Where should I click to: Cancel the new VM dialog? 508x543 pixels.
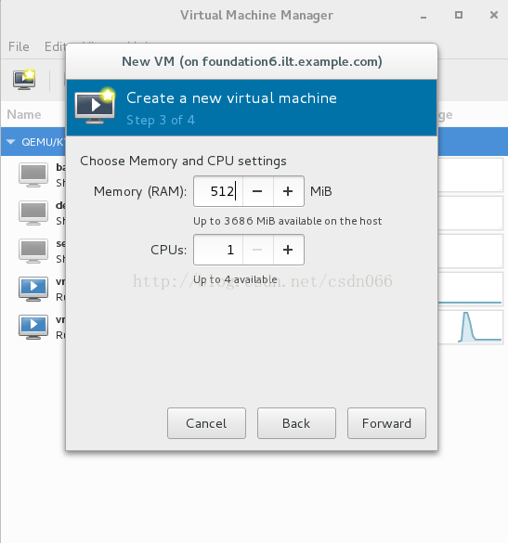click(206, 423)
